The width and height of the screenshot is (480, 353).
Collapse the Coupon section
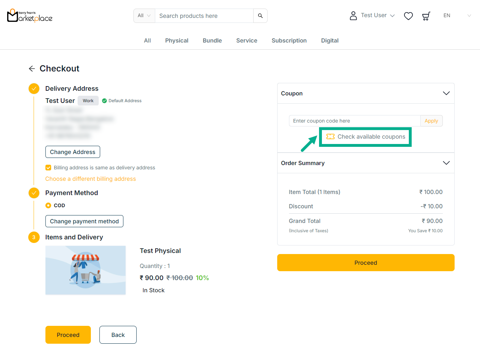[446, 93]
